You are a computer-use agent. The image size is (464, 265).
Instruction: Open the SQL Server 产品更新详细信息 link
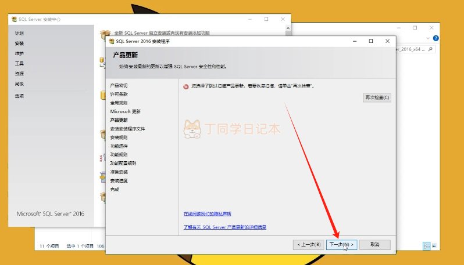(224, 227)
